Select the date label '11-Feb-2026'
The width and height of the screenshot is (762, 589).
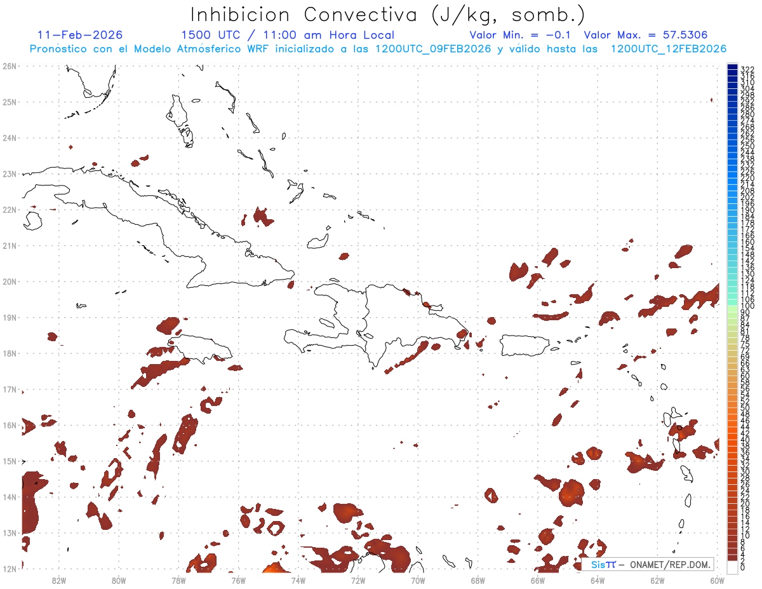point(80,35)
